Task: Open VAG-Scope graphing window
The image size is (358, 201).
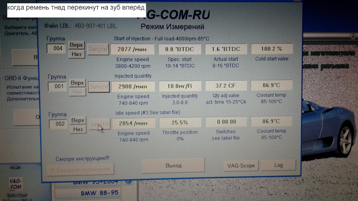Action: pyautogui.click(x=241, y=166)
